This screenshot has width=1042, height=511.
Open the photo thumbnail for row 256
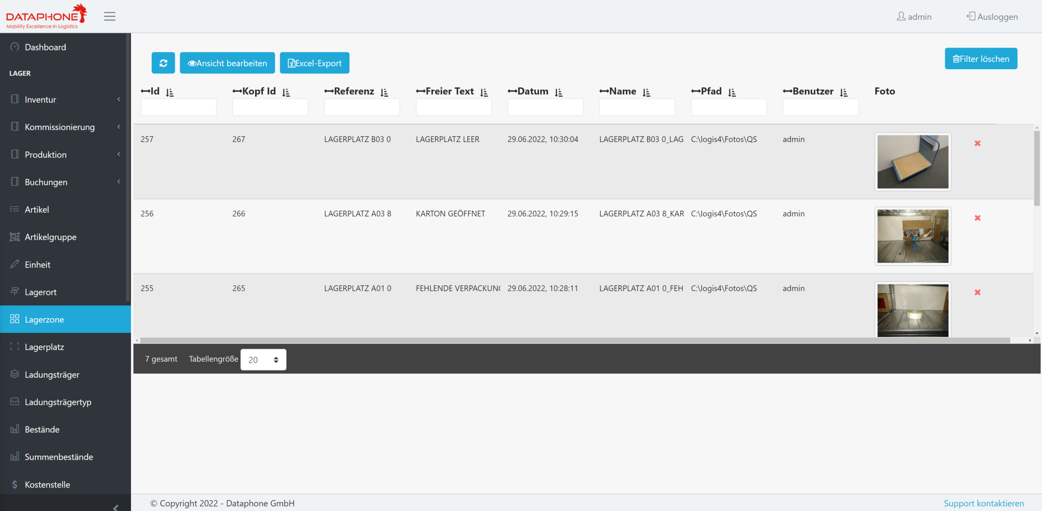[x=913, y=236]
